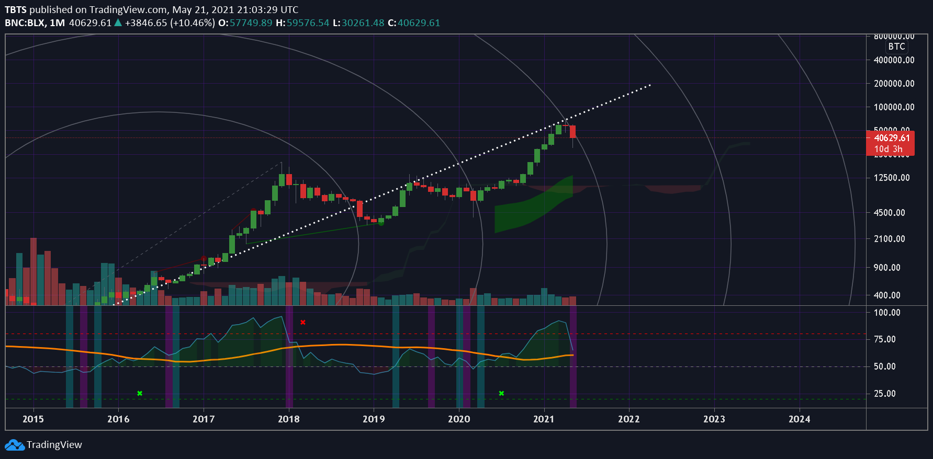Click the TBTS published on TradingView.com header
The width and height of the screenshot is (933, 459).
152,9
